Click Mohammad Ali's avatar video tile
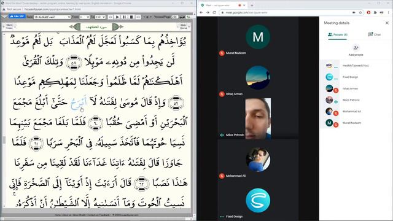The height and width of the screenshot is (221, 393). pos(258,160)
